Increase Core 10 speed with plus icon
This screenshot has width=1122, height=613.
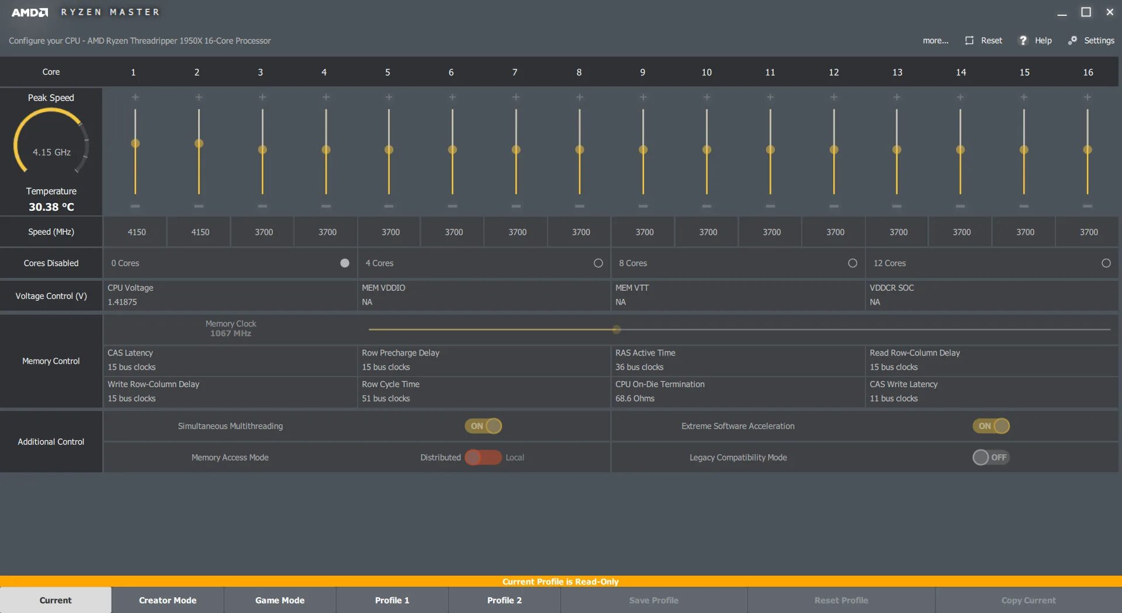click(x=707, y=97)
